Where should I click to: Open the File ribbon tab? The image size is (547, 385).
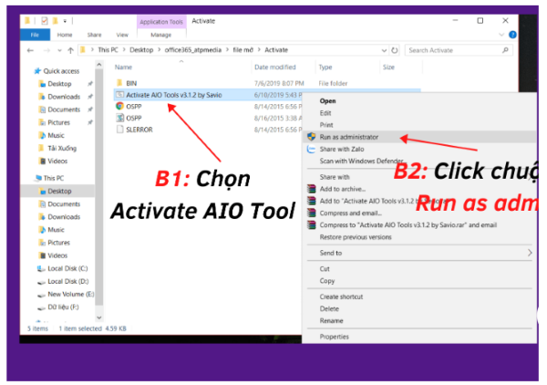pyautogui.click(x=35, y=35)
